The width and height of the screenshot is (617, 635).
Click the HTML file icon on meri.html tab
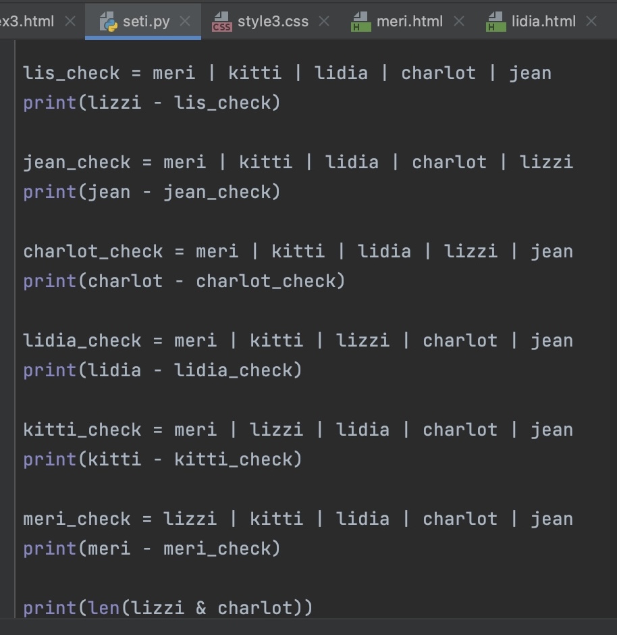(x=361, y=22)
